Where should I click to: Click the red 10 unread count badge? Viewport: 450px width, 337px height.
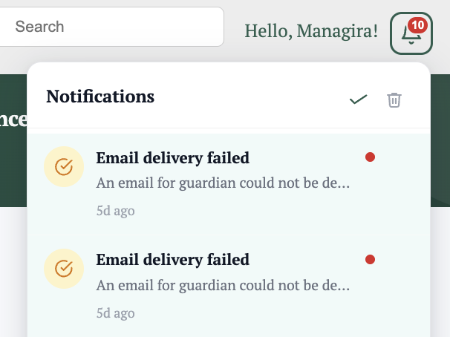point(417,25)
